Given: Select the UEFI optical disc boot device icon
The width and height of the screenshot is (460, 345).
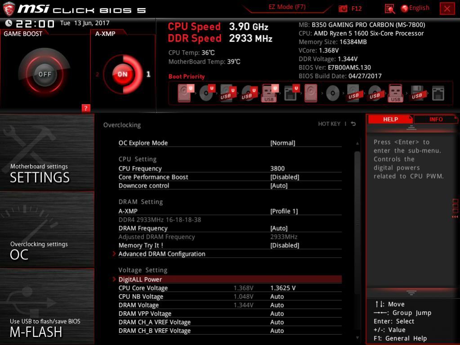Looking at the screenshot, I should click(x=206, y=93).
